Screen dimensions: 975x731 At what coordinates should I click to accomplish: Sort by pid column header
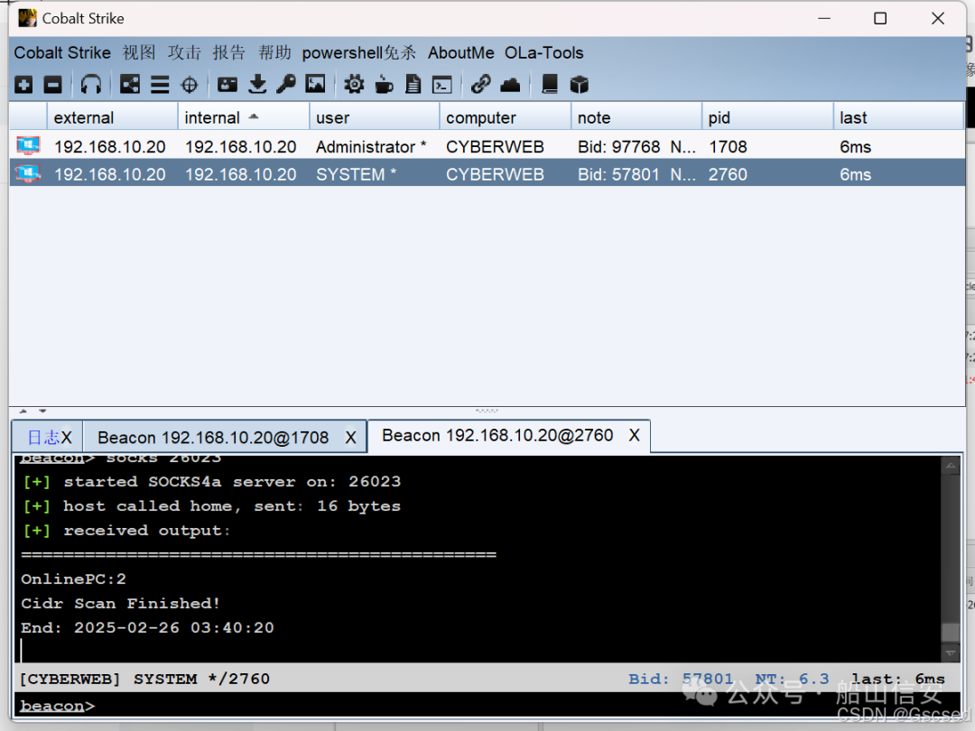coord(768,117)
